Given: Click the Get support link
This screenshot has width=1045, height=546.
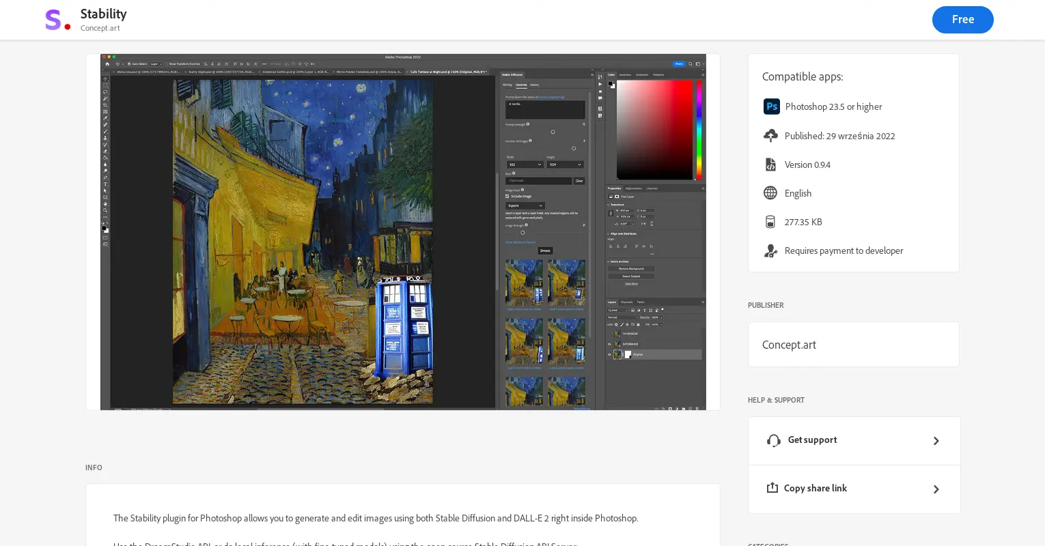Looking at the screenshot, I should 812,440.
